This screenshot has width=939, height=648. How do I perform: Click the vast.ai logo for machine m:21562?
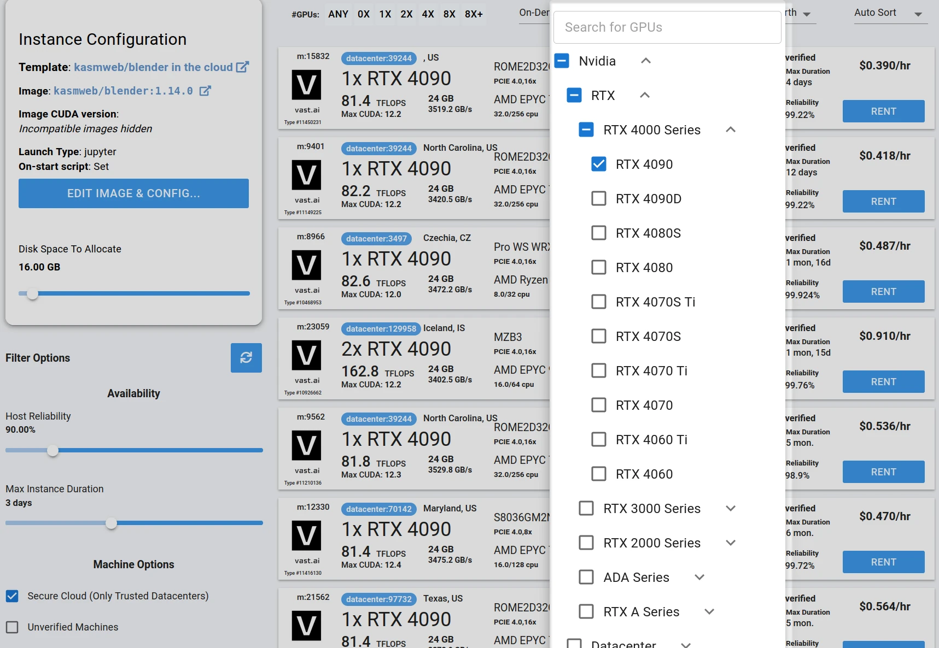[306, 626]
